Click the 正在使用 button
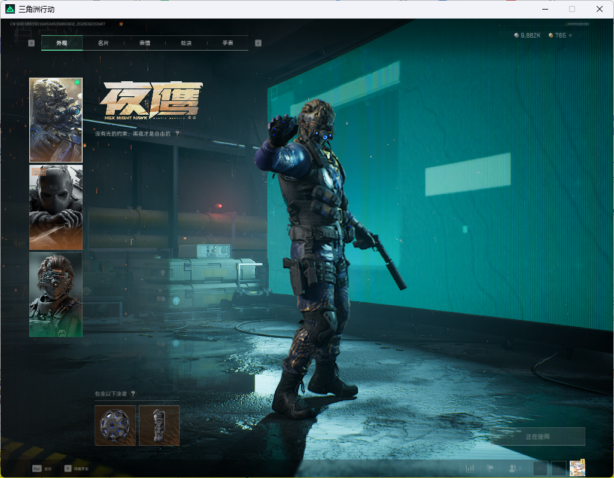The width and height of the screenshot is (614, 478). coord(537,437)
